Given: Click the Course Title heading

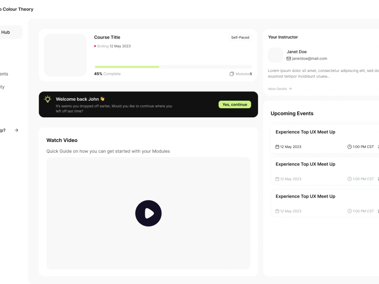Looking at the screenshot, I should [107, 37].
